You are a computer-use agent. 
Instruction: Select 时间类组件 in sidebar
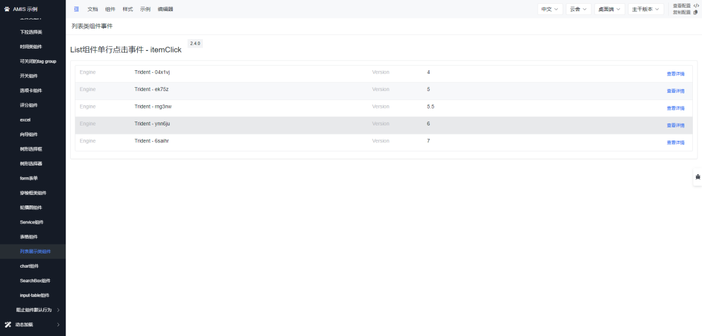coord(31,47)
